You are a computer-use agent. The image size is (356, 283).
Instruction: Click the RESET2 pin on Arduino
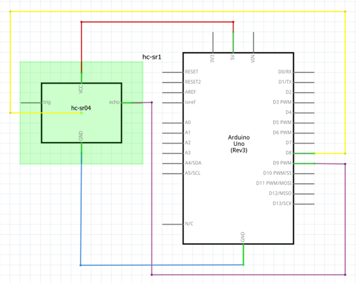[x=173, y=83]
